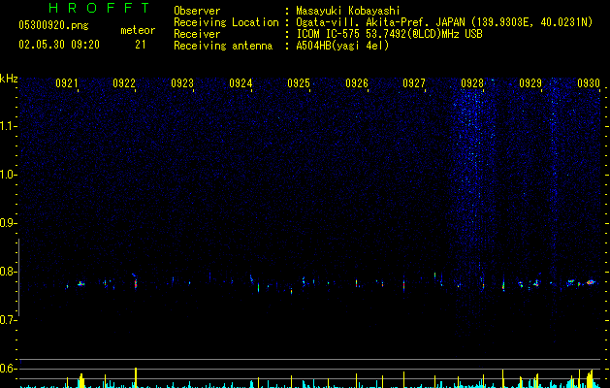610x388 pixels.
Task: Click the 0.8 kHz axis label
Action: (8, 272)
